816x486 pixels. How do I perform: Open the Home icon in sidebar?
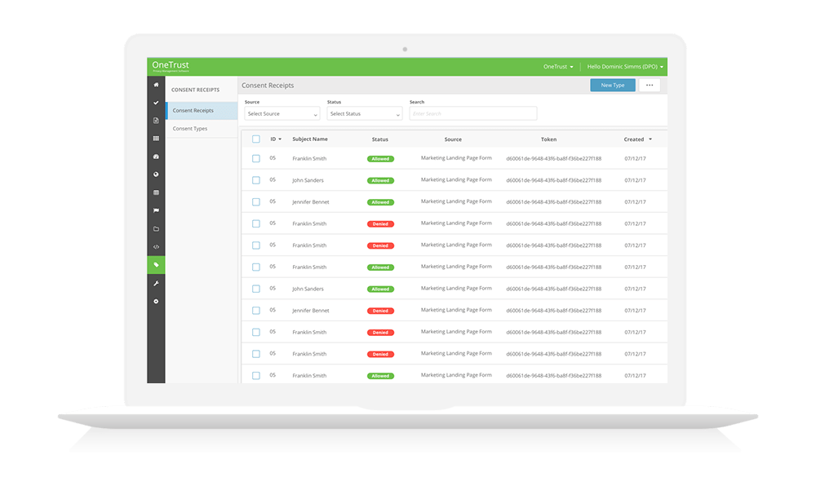pos(156,85)
